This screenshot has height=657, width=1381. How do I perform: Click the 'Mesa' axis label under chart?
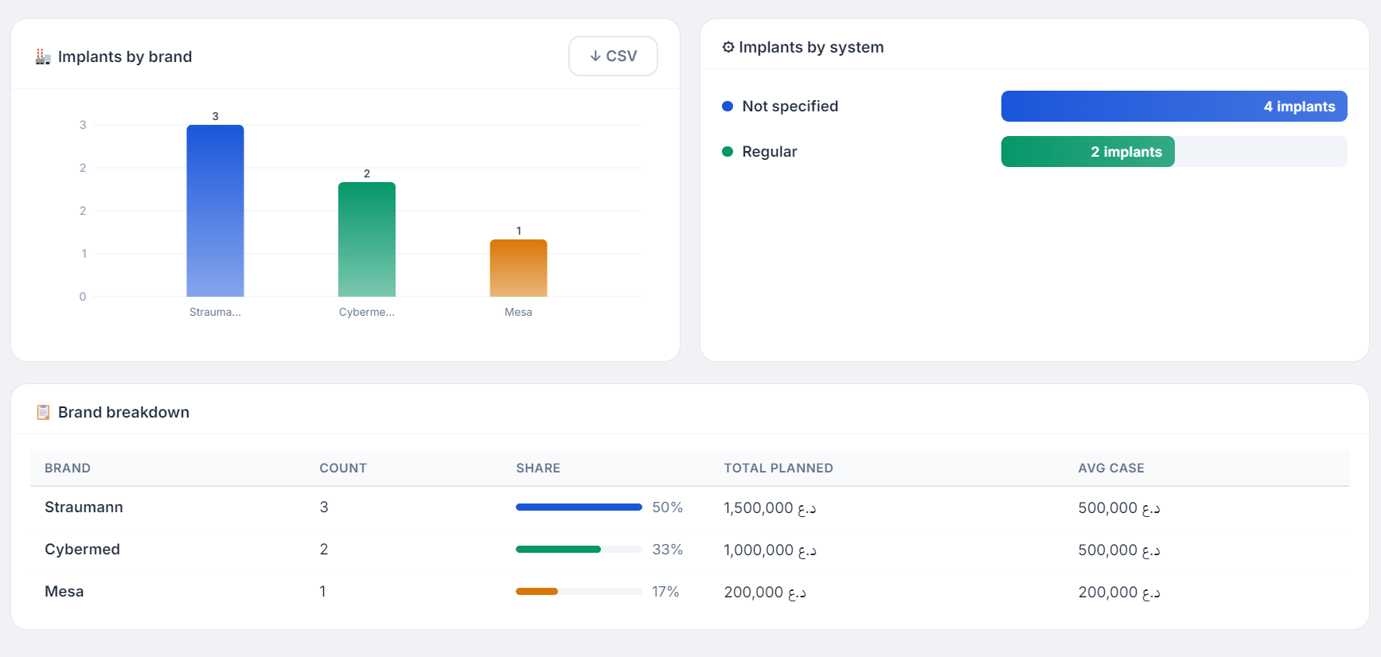point(518,312)
